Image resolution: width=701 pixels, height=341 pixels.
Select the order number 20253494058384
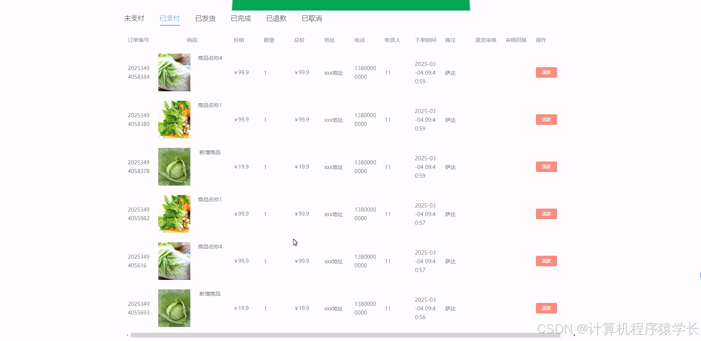coord(138,72)
